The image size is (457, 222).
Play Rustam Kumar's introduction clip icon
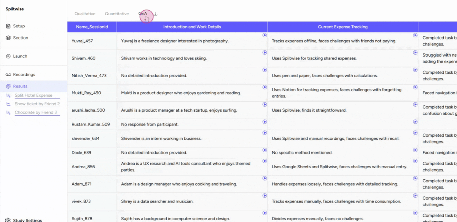coord(265,122)
